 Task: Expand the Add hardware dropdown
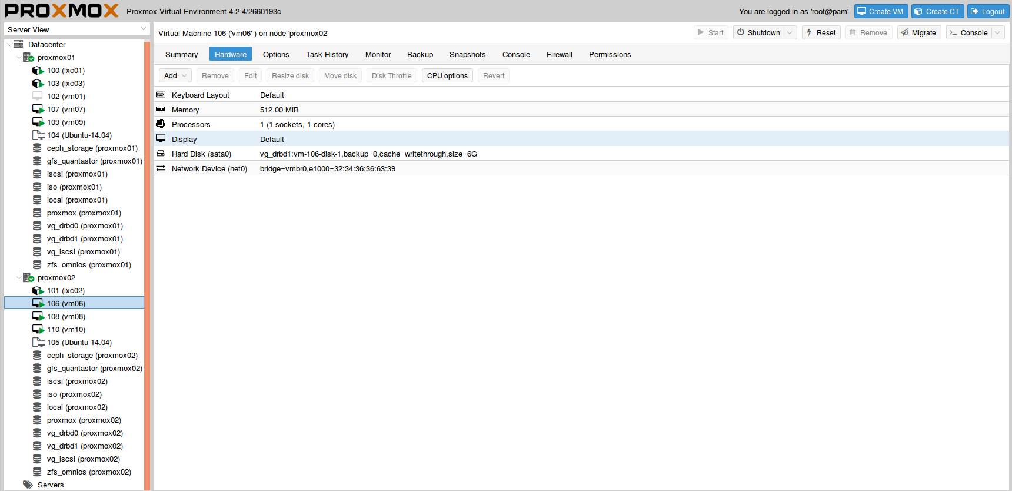pyautogui.click(x=184, y=76)
